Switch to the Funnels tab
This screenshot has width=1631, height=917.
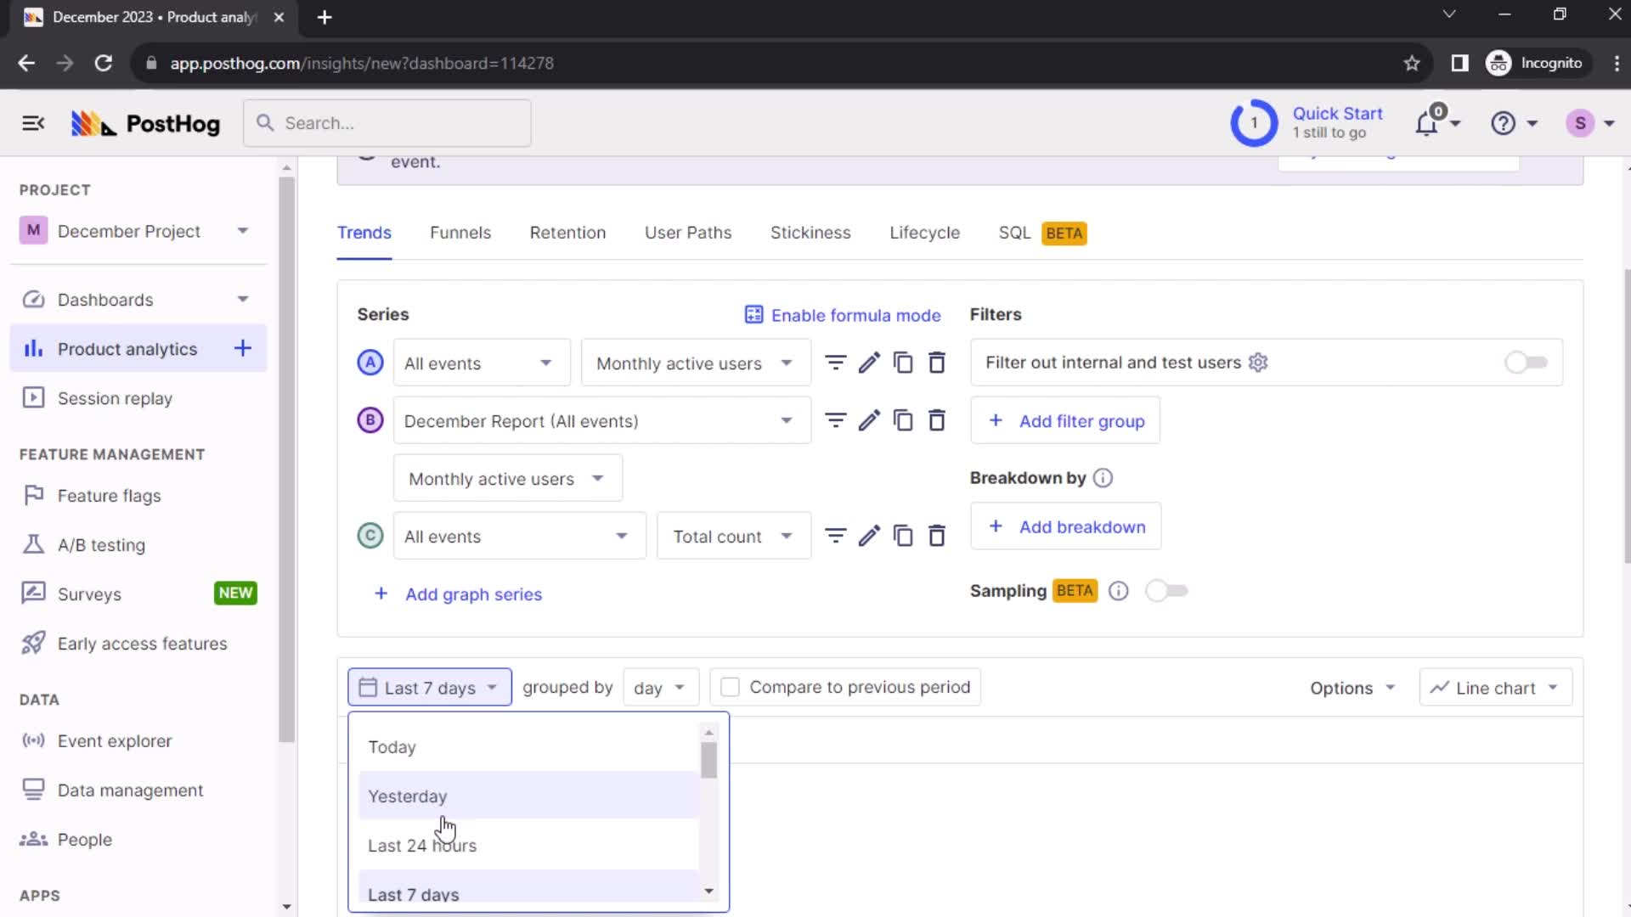coord(460,233)
